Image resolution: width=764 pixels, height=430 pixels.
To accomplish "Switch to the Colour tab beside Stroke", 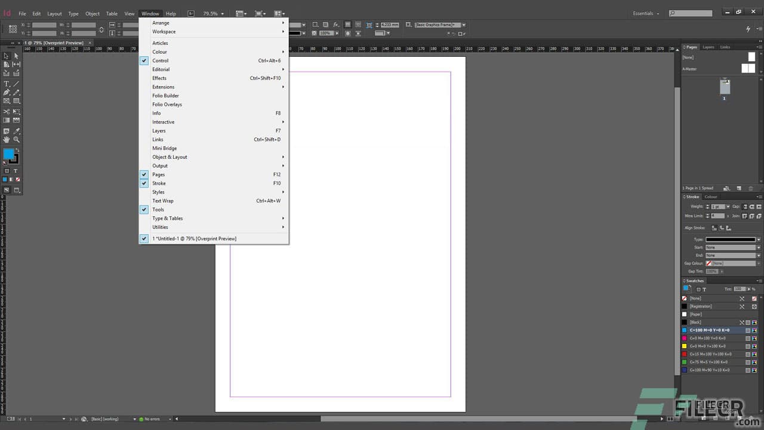I will coord(711,196).
